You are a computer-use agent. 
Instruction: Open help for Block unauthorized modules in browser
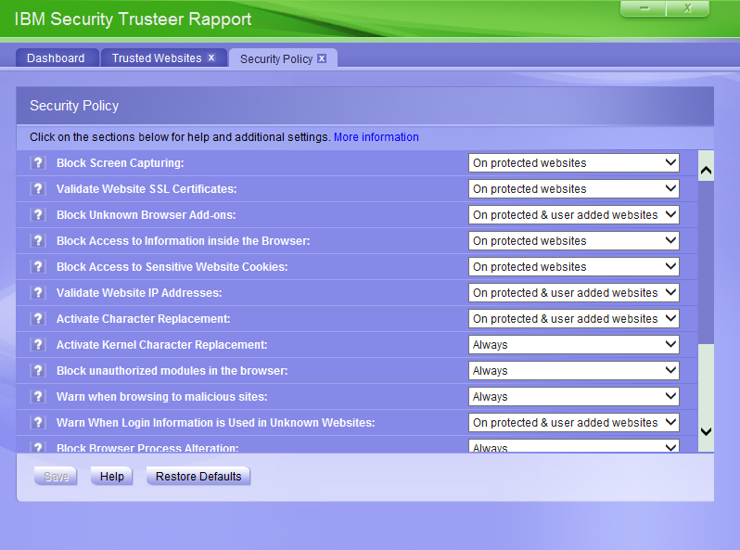[38, 371]
